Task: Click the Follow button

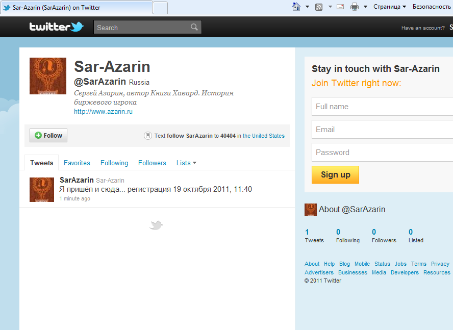Action: (x=48, y=135)
